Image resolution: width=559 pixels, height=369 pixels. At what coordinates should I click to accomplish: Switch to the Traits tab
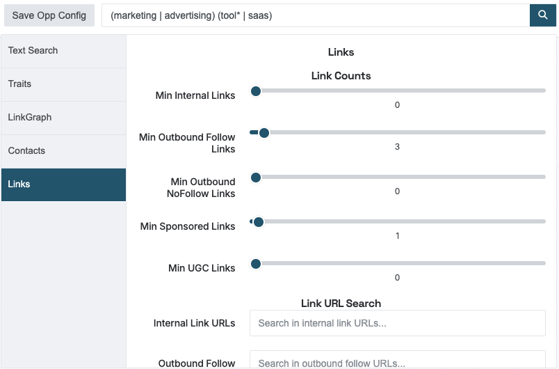tap(63, 84)
